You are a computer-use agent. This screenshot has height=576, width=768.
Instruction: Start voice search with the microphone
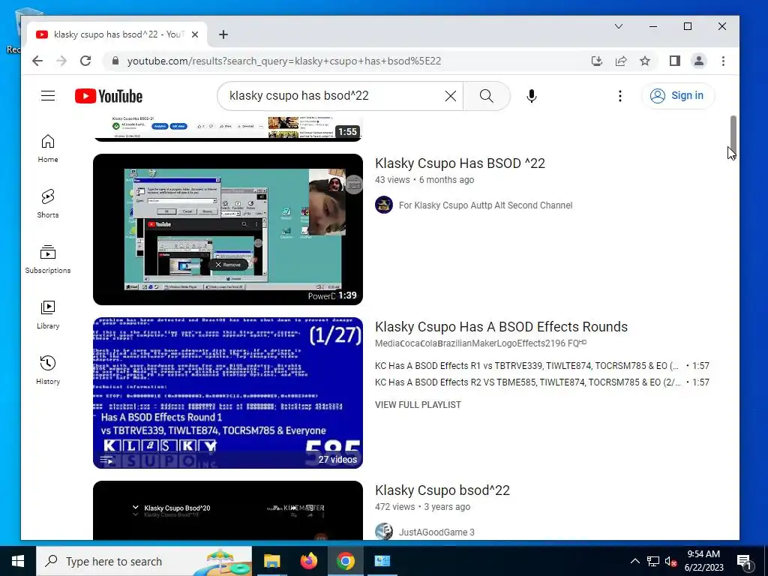point(532,96)
